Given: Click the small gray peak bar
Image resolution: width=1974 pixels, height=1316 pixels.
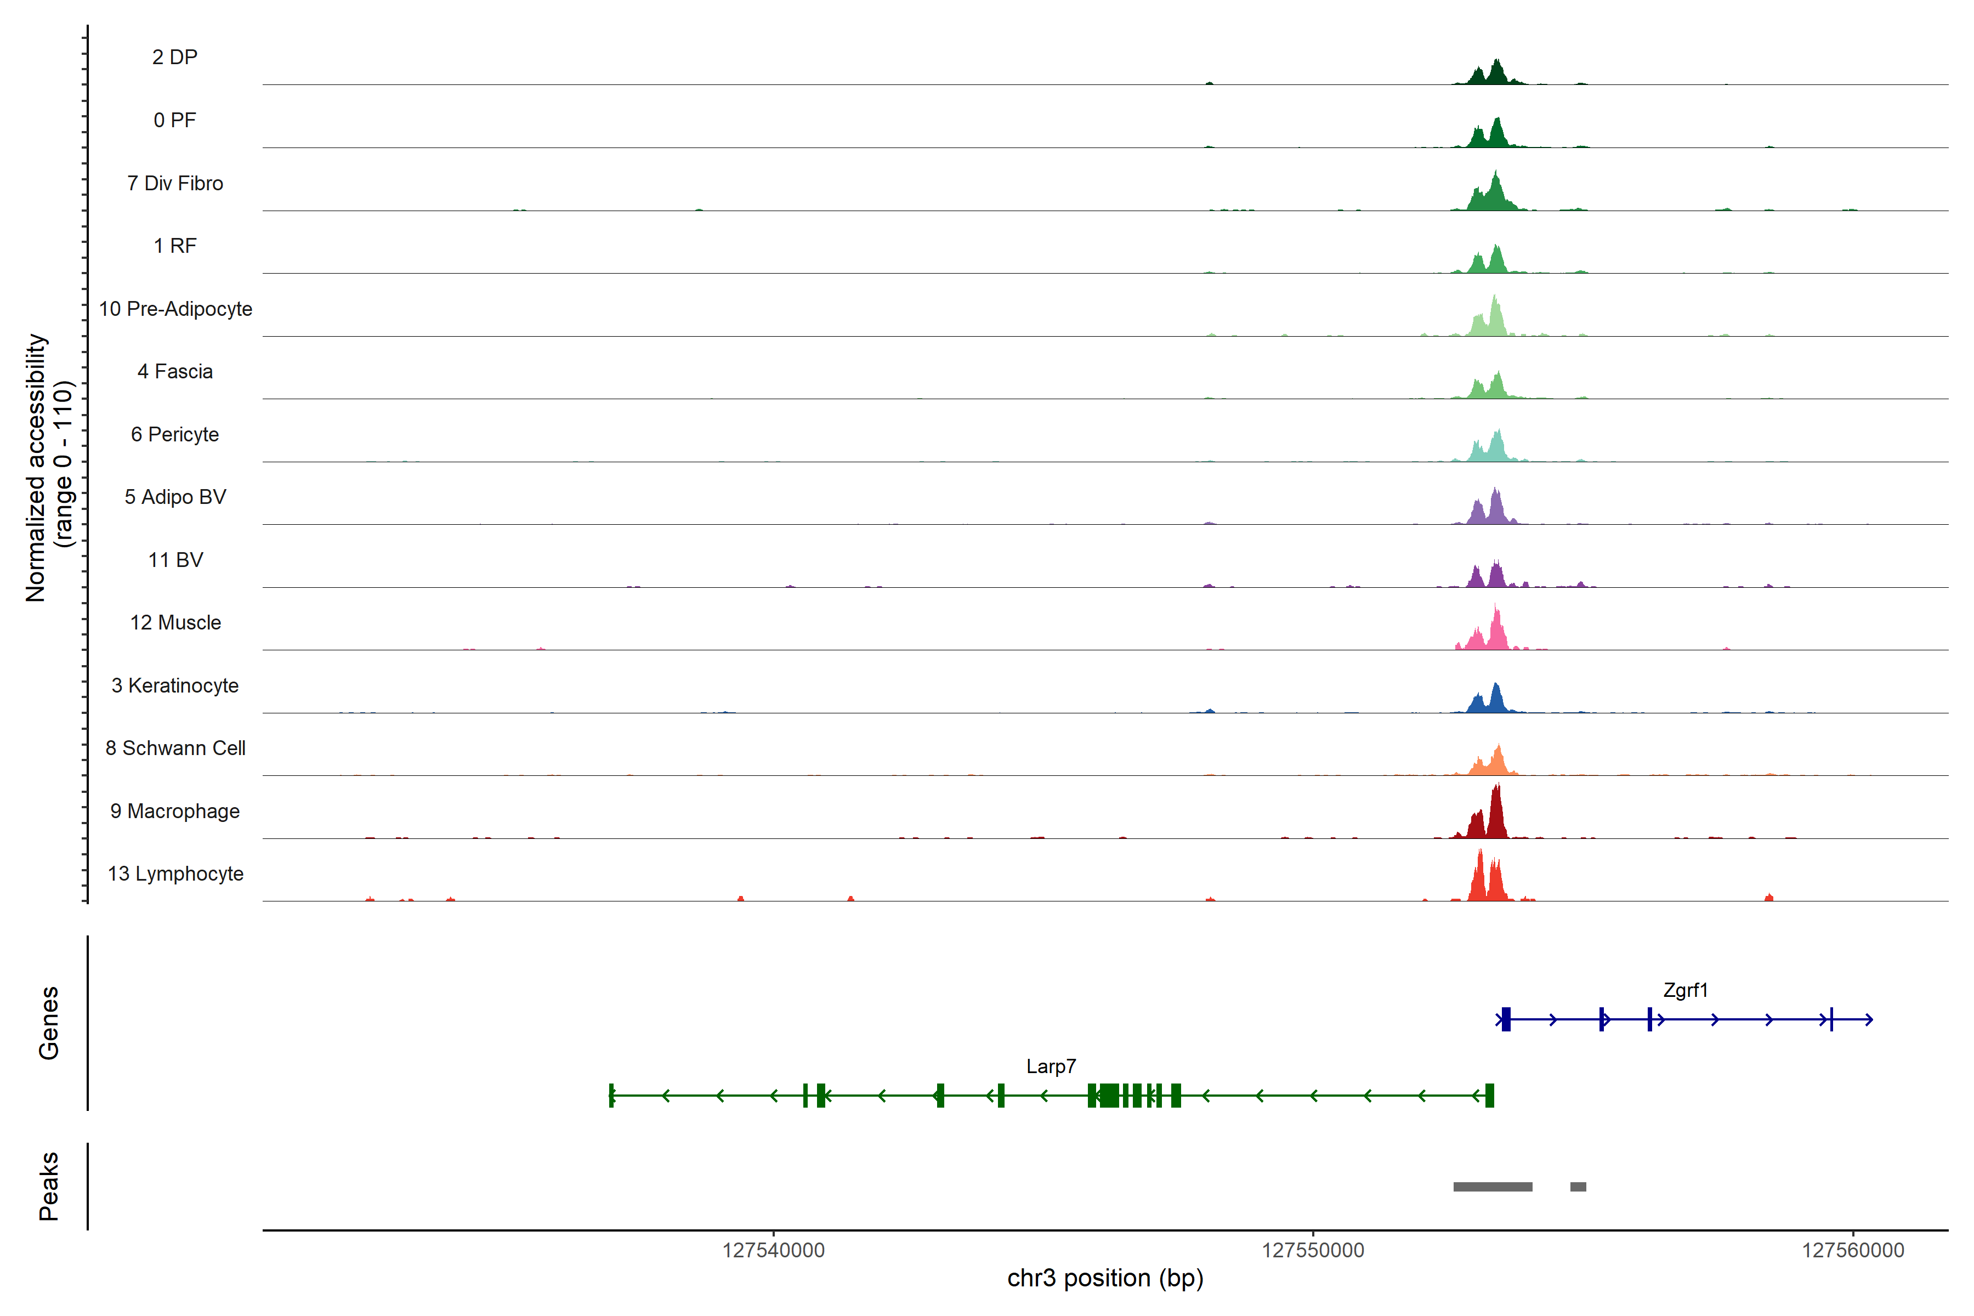Looking at the screenshot, I should coord(1578,1187).
